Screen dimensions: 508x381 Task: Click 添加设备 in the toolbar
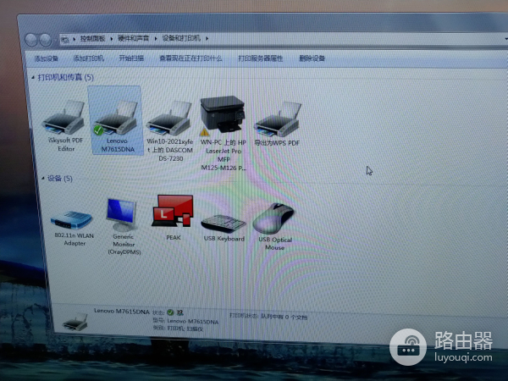click(x=46, y=58)
